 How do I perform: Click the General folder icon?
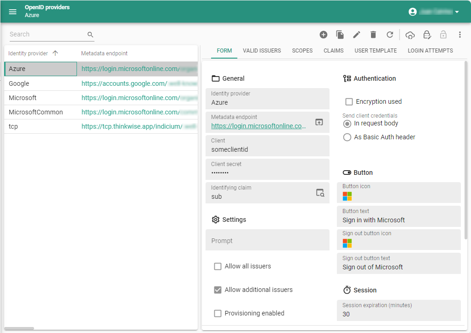tap(215, 78)
